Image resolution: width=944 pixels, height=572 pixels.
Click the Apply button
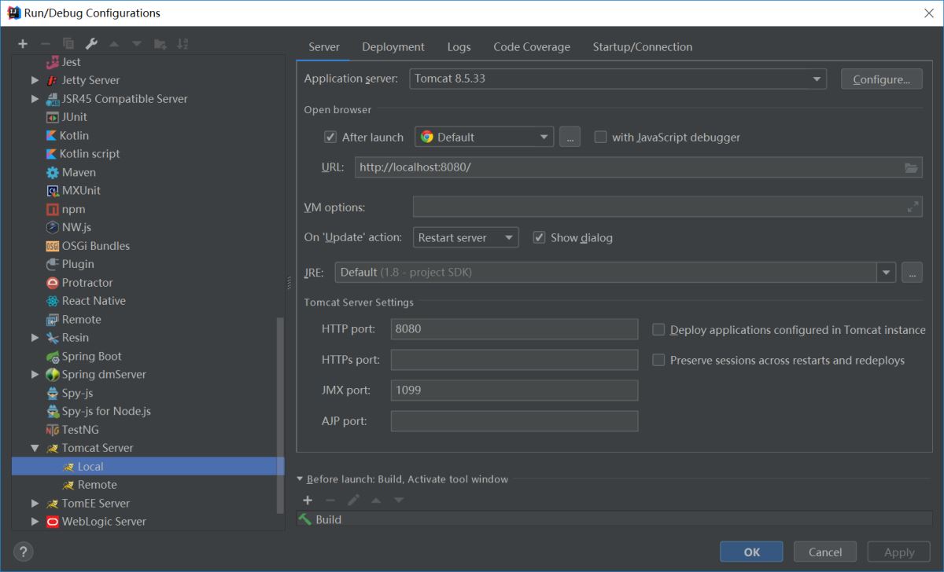(x=898, y=552)
